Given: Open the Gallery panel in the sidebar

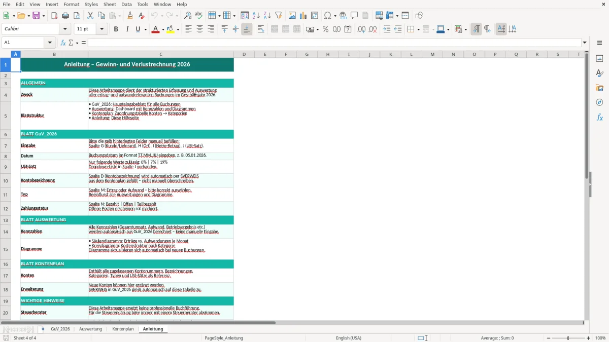Looking at the screenshot, I should [x=599, y=88].
